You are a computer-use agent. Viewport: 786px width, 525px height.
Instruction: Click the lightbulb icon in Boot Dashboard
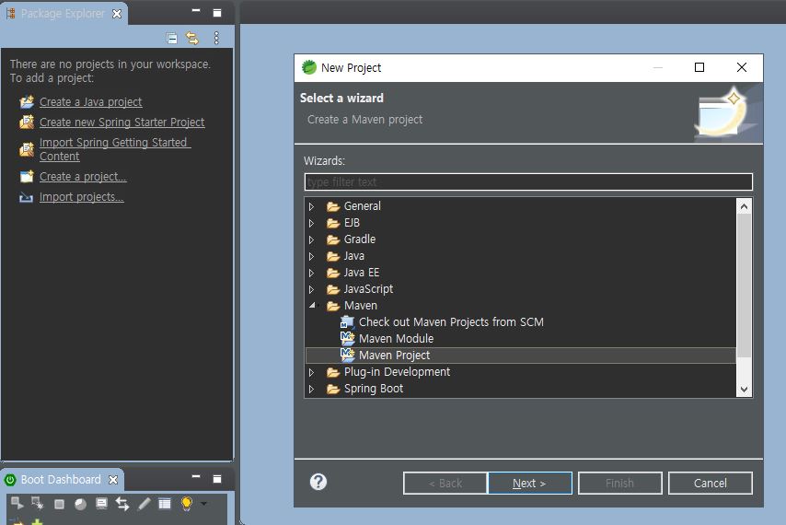186,504
